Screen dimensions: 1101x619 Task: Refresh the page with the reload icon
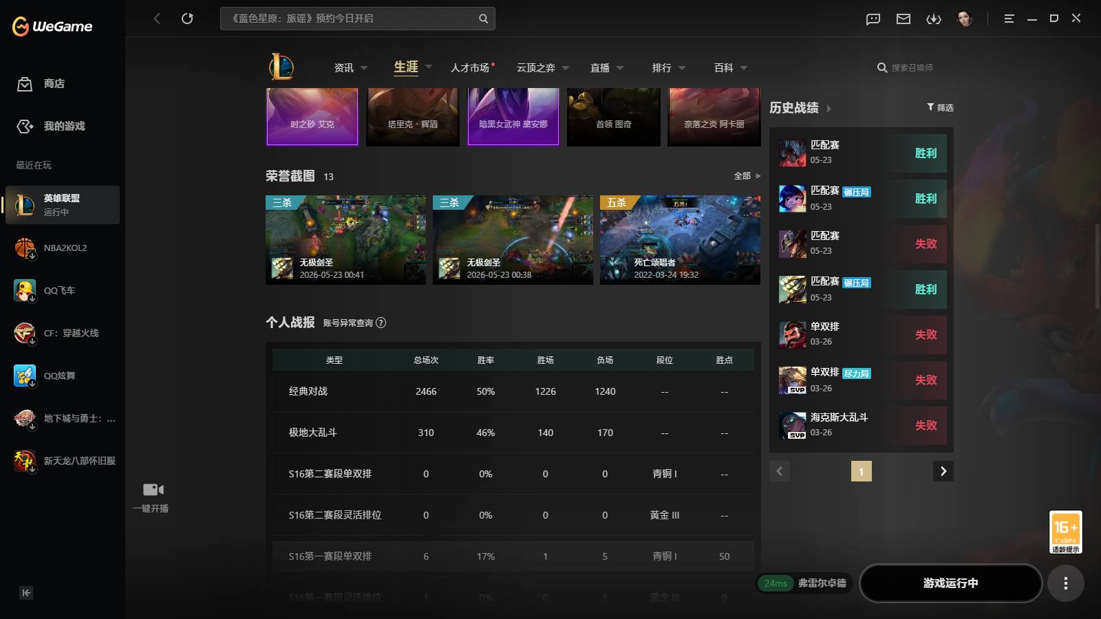[x=187, y=19]
